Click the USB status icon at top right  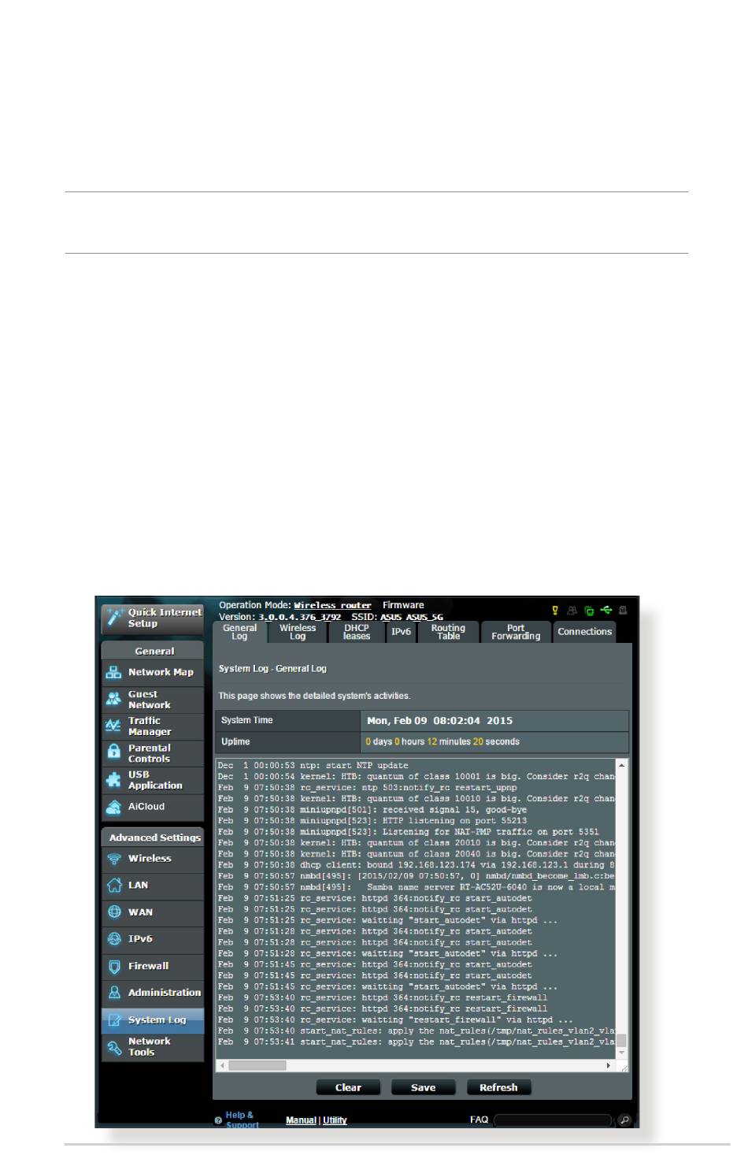605,610
